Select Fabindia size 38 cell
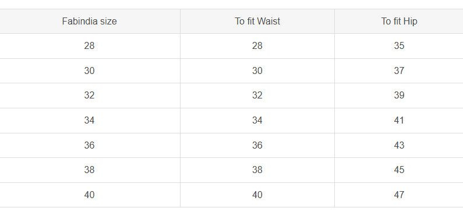This screenshot has width=463, height=215. pos(89,170)
